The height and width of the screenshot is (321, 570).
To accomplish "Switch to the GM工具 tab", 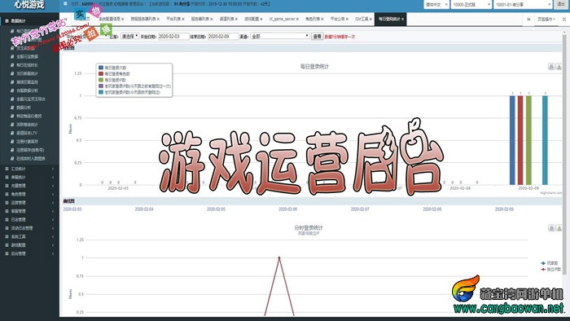I will coord(362,19).
